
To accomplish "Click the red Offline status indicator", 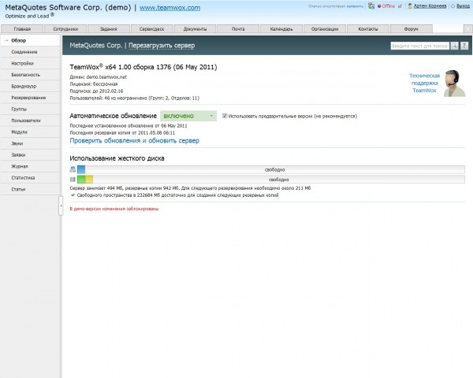I will pyautogui.click(x=386, y=6).
